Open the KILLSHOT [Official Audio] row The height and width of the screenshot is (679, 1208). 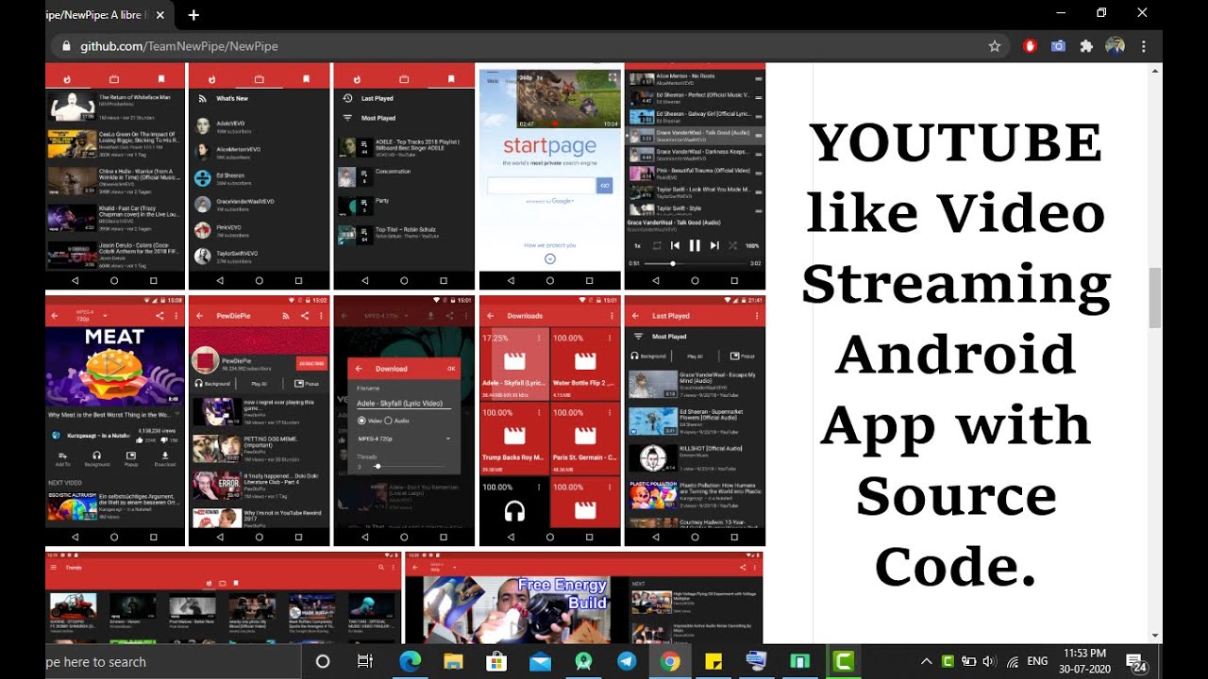pos(695,459)
